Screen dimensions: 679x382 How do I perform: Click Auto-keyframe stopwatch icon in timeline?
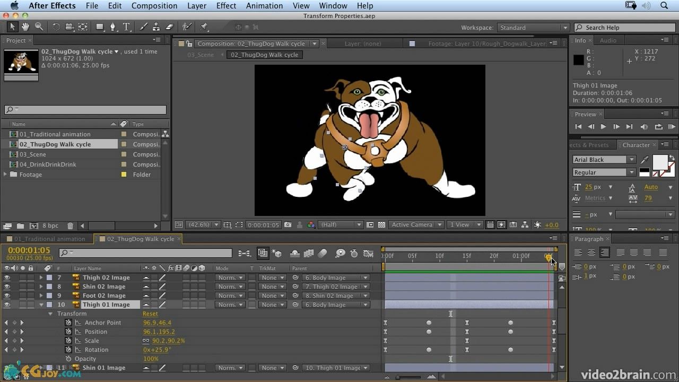click(354, 254)
